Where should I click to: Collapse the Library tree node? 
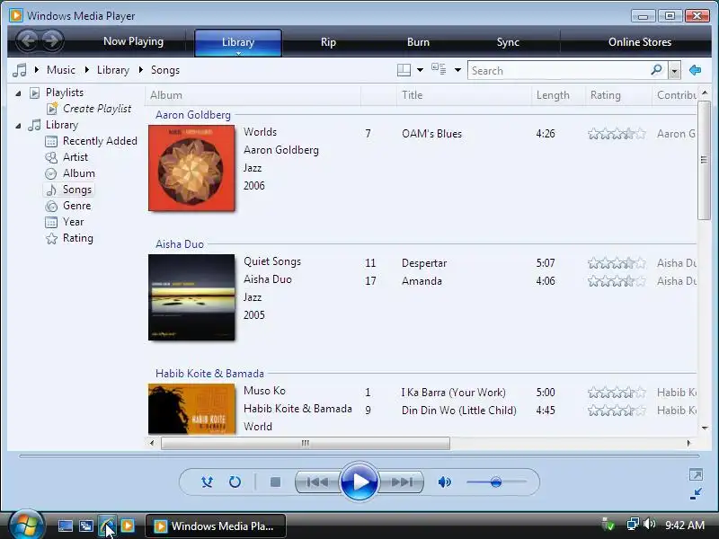(x=18, y=126)
